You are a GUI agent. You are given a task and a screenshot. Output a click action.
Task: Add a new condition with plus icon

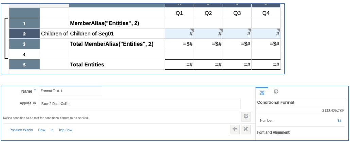[x=234, y=129]
